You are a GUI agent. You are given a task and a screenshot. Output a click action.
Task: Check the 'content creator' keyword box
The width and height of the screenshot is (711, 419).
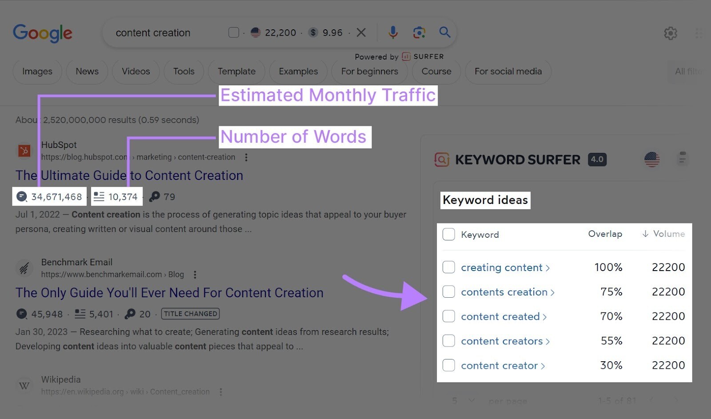tap(449, 365)
